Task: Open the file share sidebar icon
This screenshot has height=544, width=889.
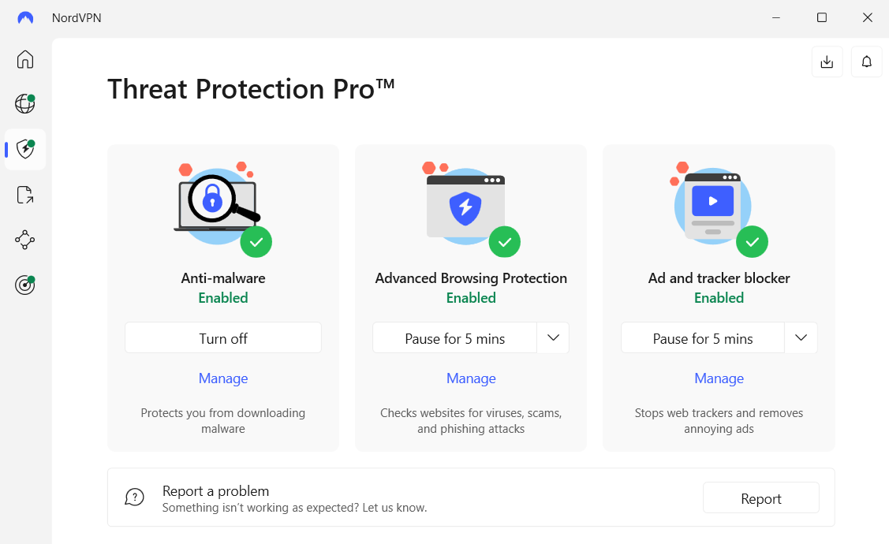Action: pos(25,195)
